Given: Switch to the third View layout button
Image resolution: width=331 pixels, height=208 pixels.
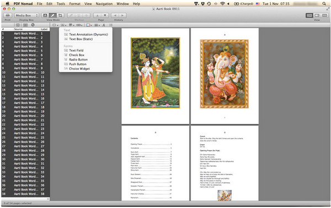Looking at the screenshot, I should click(x=325, y=15).
